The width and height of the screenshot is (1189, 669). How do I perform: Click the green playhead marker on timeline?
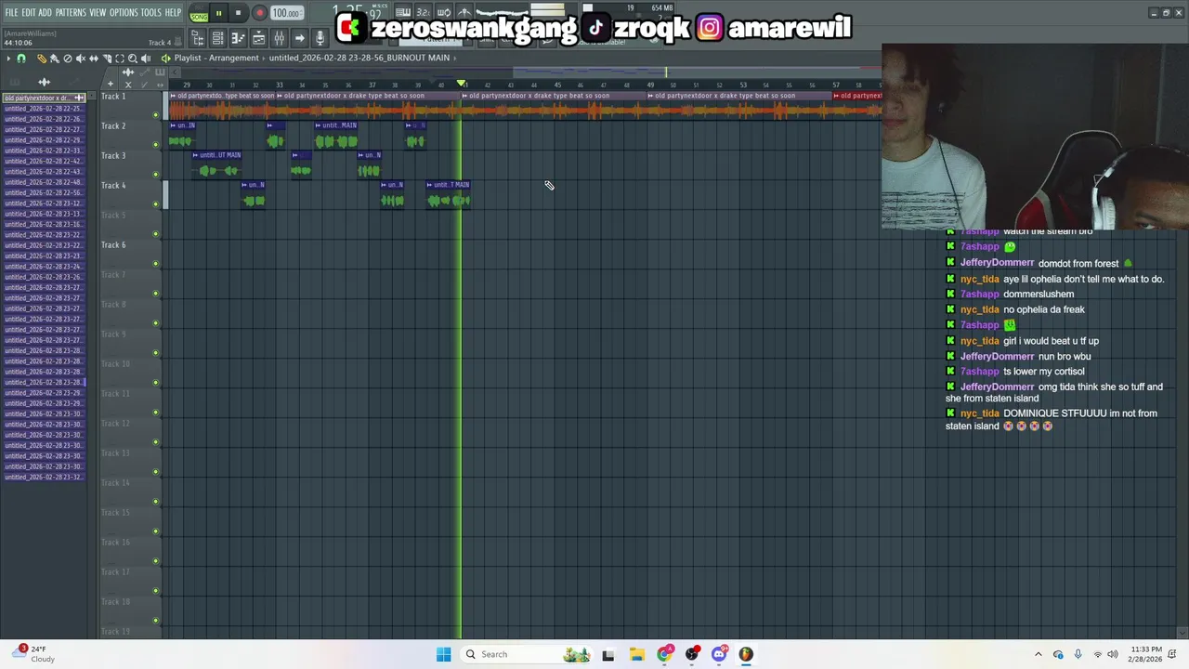462,85
